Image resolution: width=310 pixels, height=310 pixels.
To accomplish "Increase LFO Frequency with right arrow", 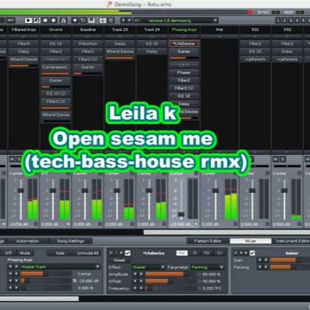I will point(141,288).
